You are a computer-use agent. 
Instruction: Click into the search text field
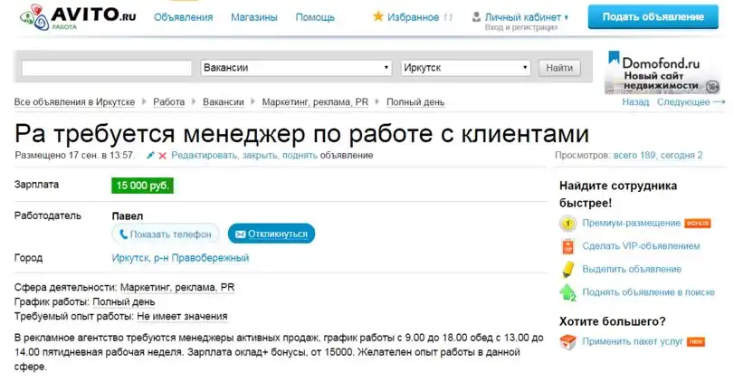tap(106, 68)
